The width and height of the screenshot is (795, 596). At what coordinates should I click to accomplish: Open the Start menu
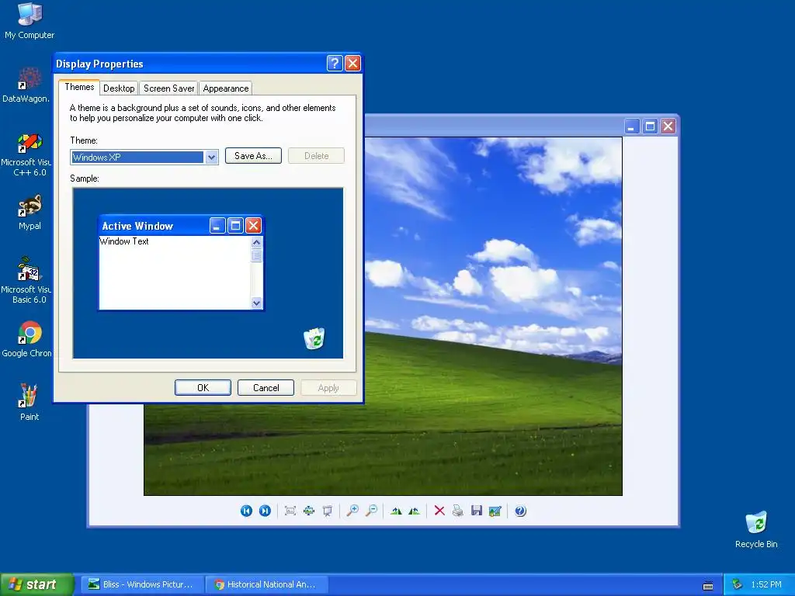pos(37,584)
